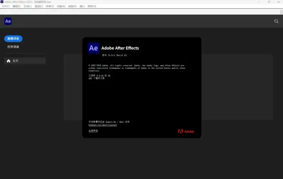Open the 帮助(H) menu

[92, 6]
